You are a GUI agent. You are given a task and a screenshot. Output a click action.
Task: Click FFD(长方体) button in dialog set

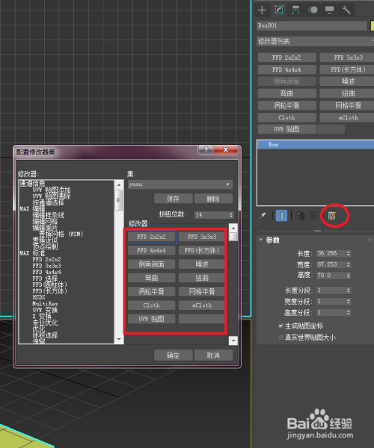(x=202, y=251)
